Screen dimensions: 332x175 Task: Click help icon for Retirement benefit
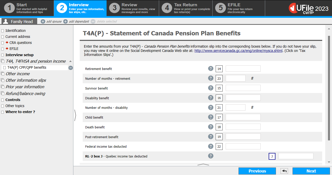tap(211, 68)
